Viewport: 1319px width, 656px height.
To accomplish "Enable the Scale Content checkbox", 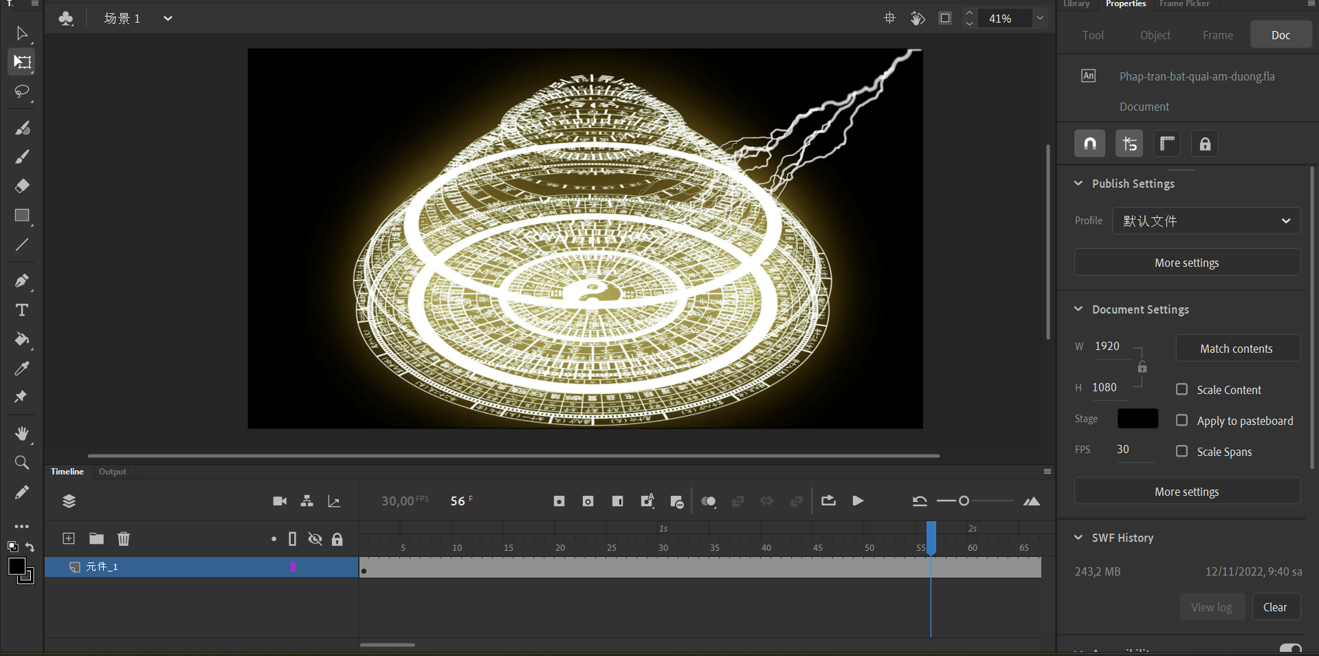I will click(x=1182, y=389).
